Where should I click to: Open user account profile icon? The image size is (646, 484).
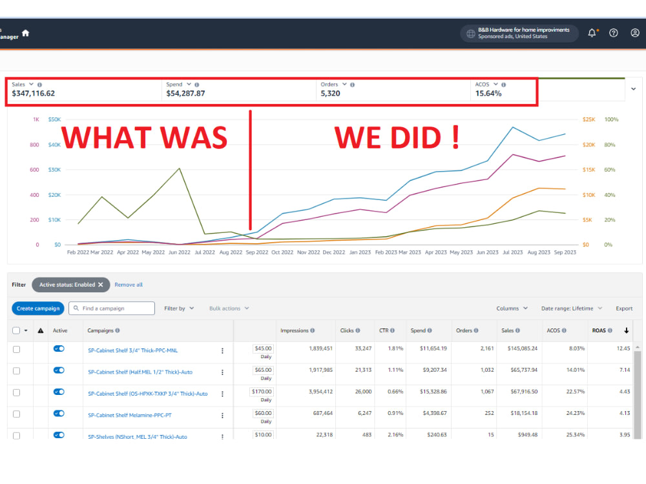click(x=635, y=33)
